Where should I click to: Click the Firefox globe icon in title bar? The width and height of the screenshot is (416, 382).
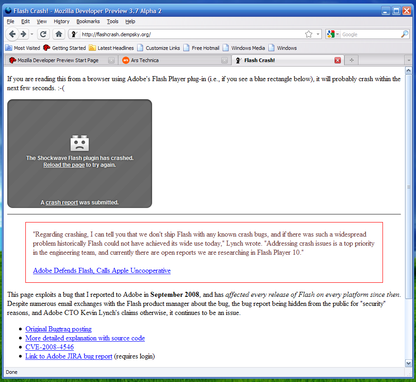(x=8, y=10)
